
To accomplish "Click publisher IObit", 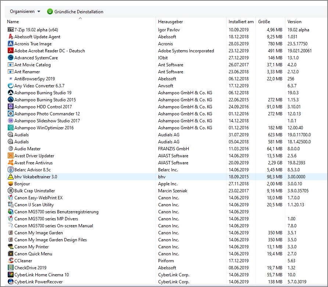I will pos(163,57).
